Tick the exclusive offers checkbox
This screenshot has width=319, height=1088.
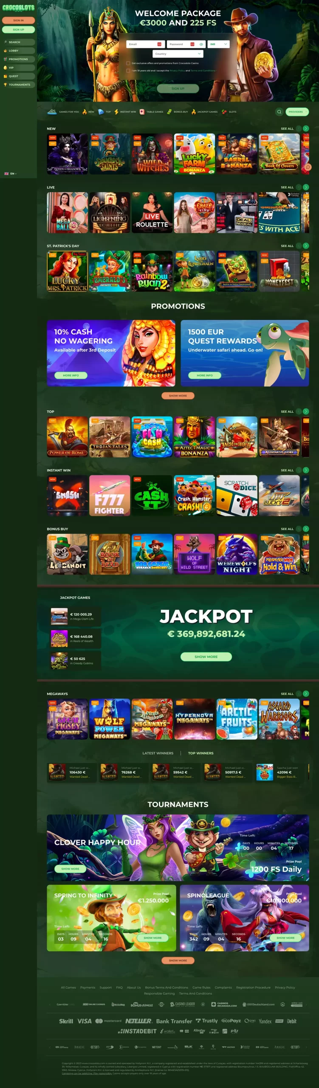(x=128, y=63)
